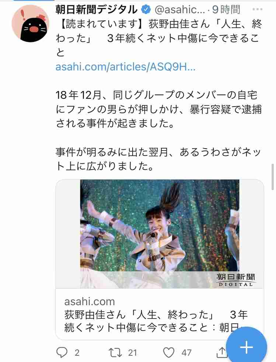Click the share upload icon

pyautogui.click(x=221, y=352)
